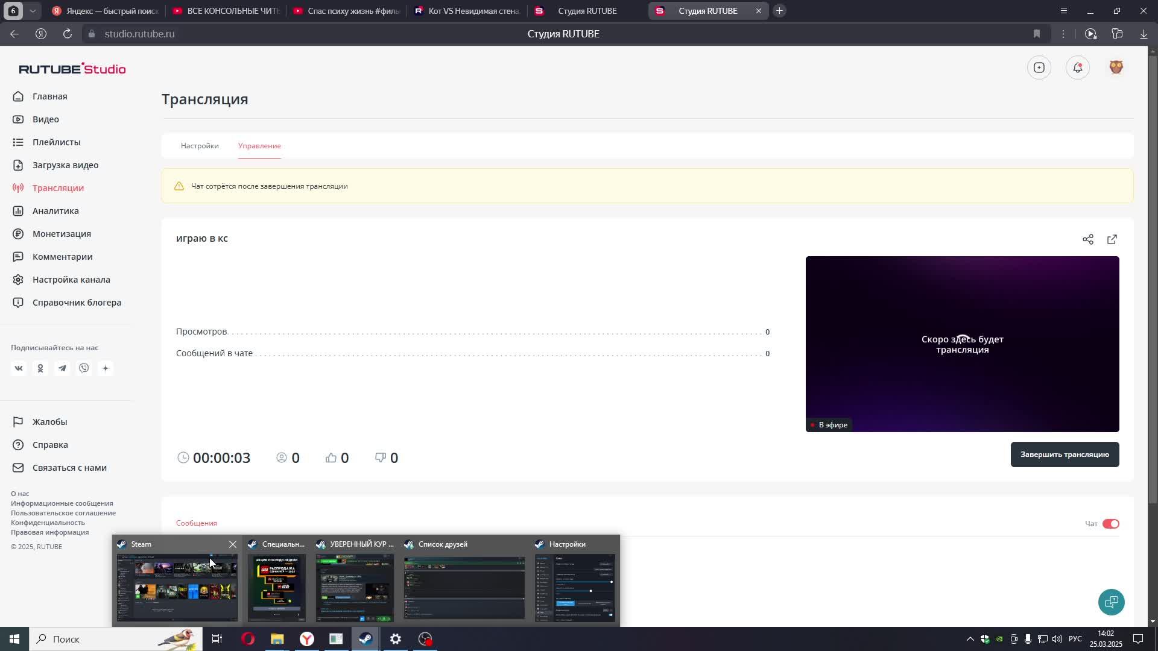Select the Список друзей Steam window thumbnail

coord(464,587)
